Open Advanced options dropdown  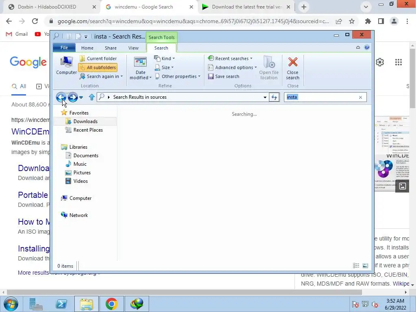coord(232,67)
